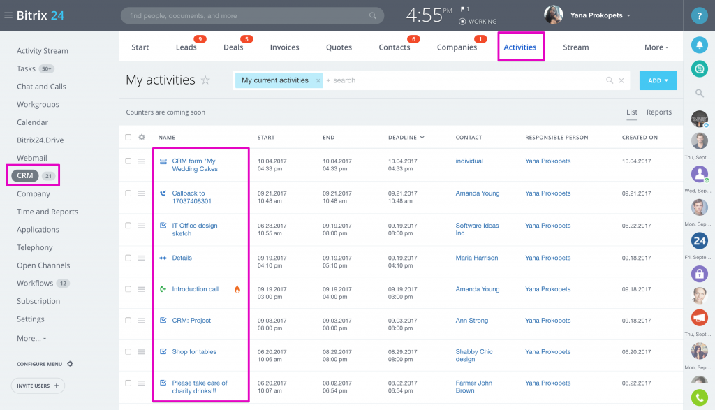Go to the Companies tab

tap(457, 47)
